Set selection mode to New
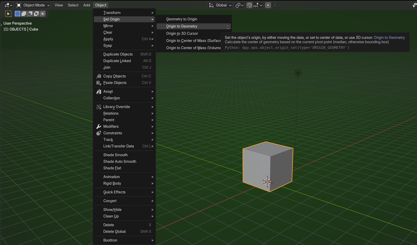The height and width of the screenshot is (245, 417). tap(18, 14)
